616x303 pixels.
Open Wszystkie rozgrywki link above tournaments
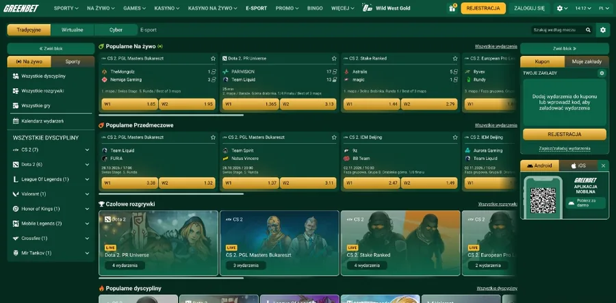498,205
